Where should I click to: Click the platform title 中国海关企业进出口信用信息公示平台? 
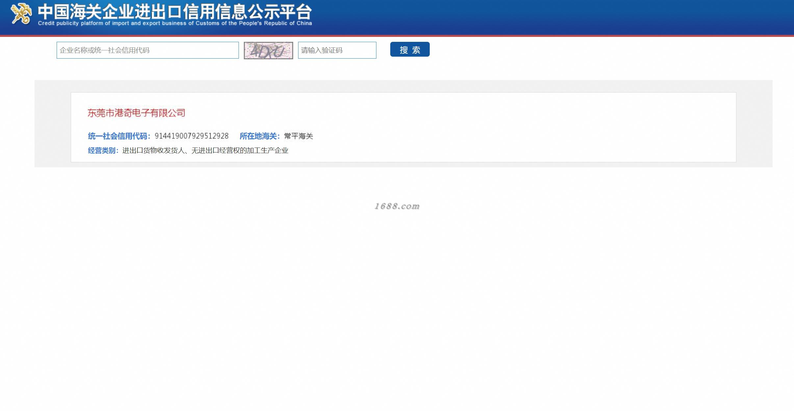coord(175,12)
